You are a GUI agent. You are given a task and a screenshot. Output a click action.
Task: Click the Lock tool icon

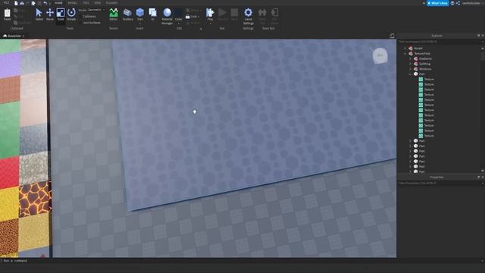(188, 17)
